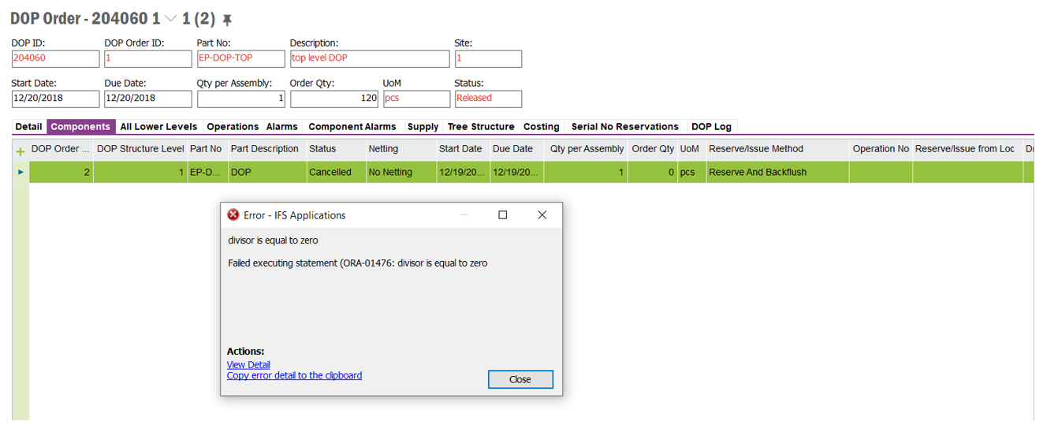The image size is (1058, 436).
Task: Open Serial No Reservations tab
Action: click(625, 126)
